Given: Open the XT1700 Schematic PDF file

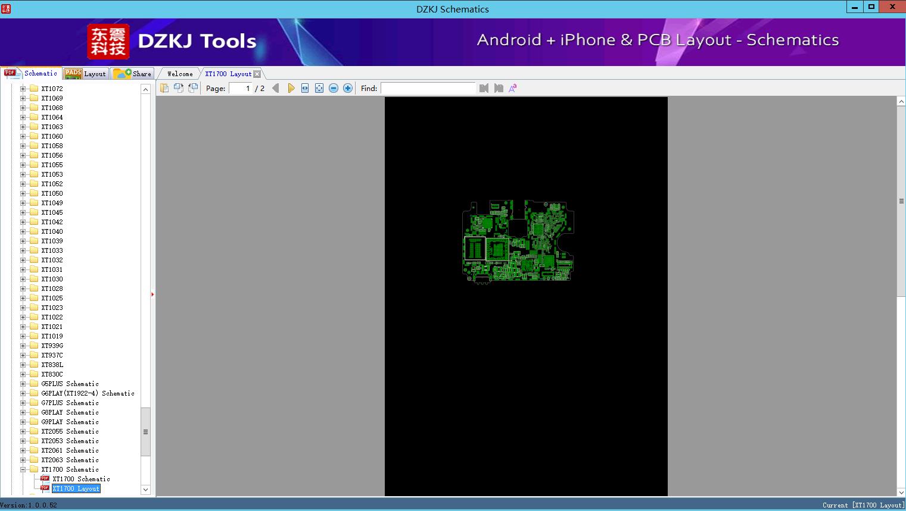Looking at the screenshot, I should (x=81, y=479).
